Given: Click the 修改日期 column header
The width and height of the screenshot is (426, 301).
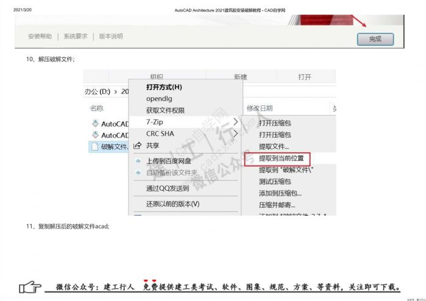Looking at the screenshot, I should click(x=260, y=108).
